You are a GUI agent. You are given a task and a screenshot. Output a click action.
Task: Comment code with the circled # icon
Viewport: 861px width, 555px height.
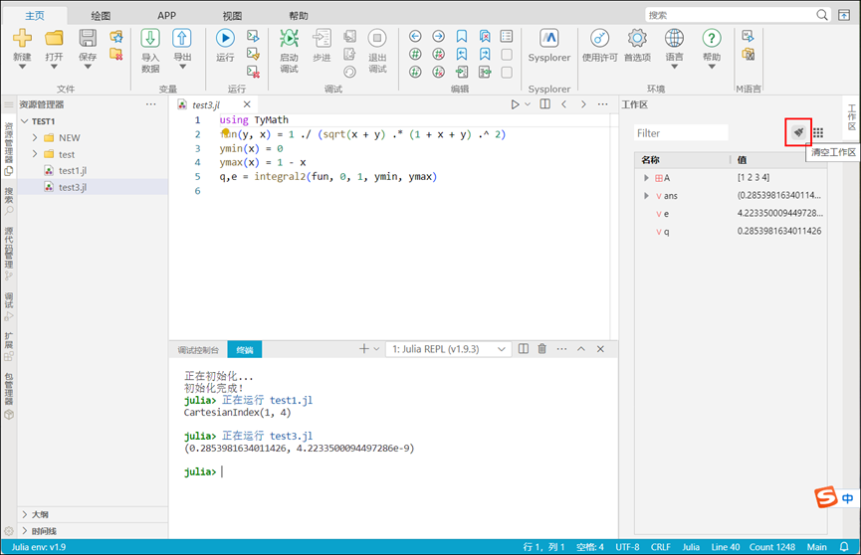[x=415, y=54]
